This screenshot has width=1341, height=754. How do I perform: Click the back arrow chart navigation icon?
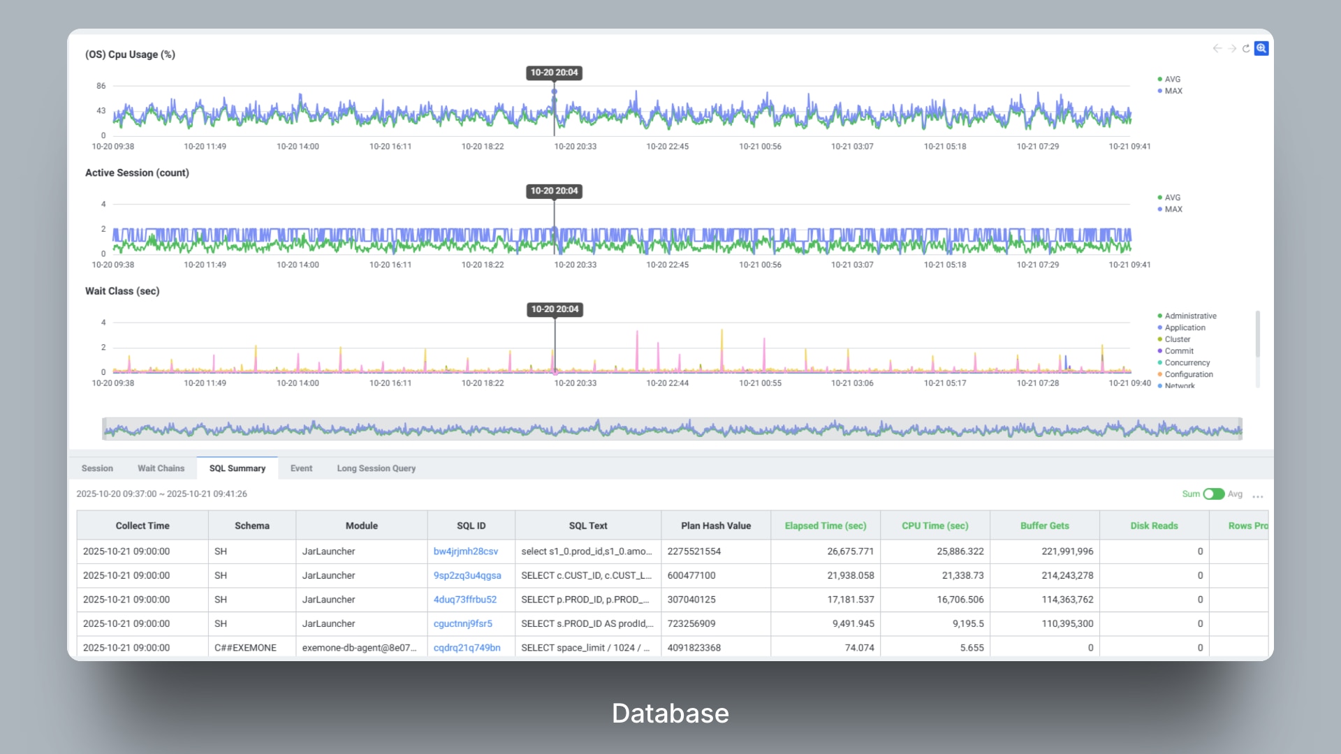pos(1217,48)
